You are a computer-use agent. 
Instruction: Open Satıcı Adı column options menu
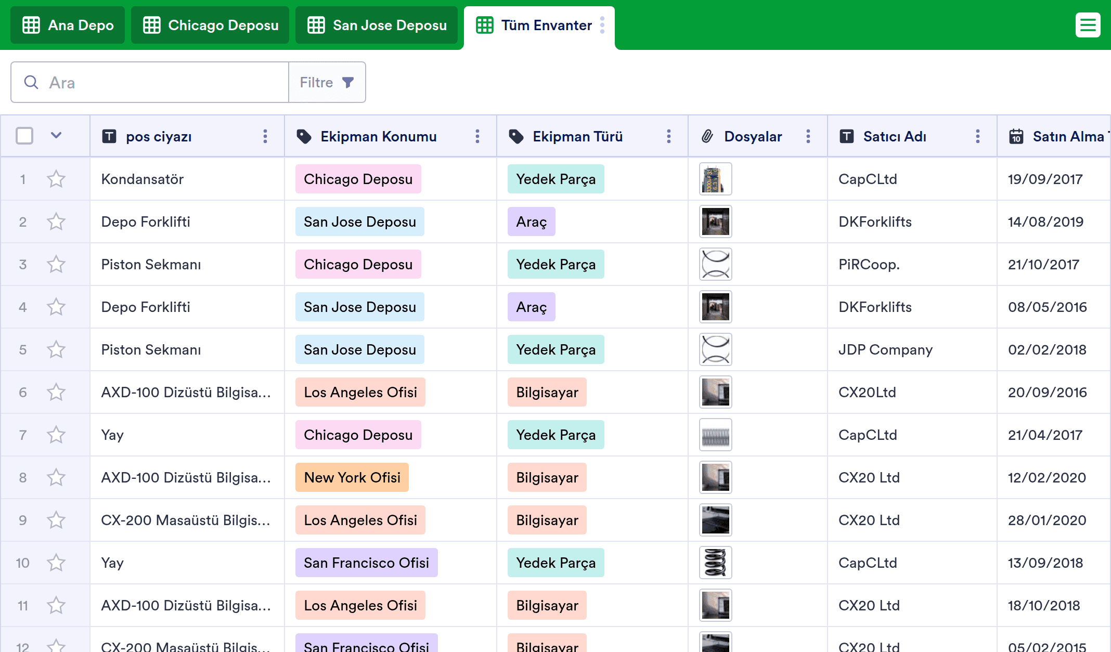pos(978,136)
